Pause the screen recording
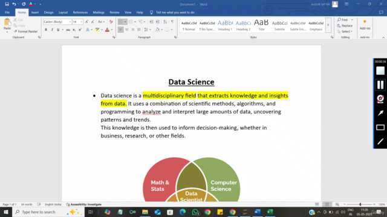The image size is (387, 217). coord(380,84)
